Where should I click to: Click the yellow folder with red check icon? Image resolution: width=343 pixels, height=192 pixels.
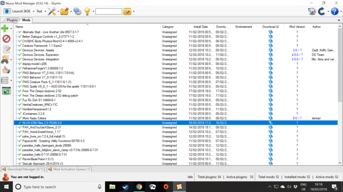coord(127,11)
